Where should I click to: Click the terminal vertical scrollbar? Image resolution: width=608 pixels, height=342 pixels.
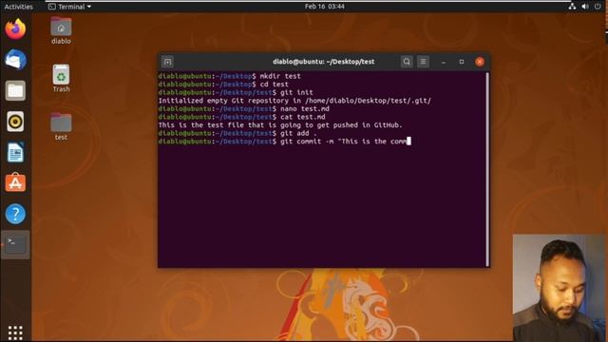487,169
